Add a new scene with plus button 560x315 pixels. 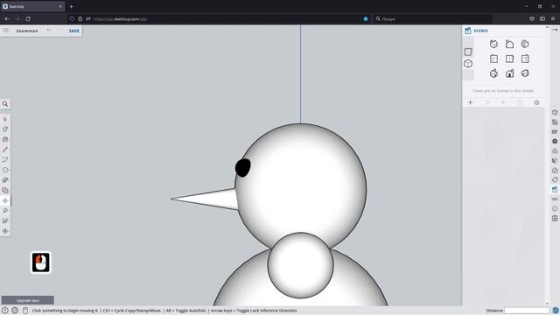(x=471, y=102)
